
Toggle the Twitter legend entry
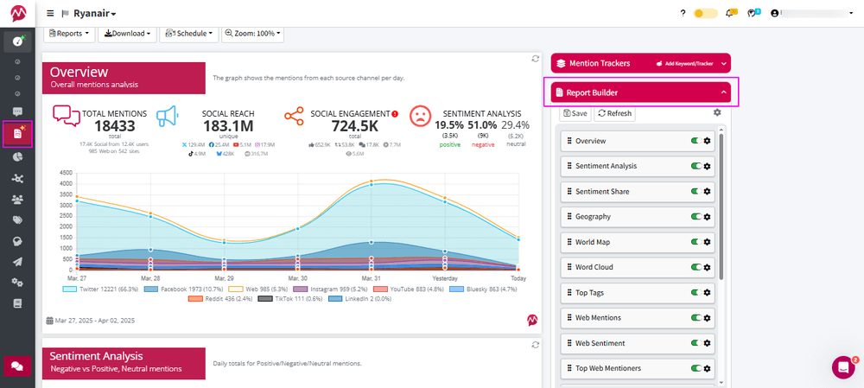coord(101,289)
